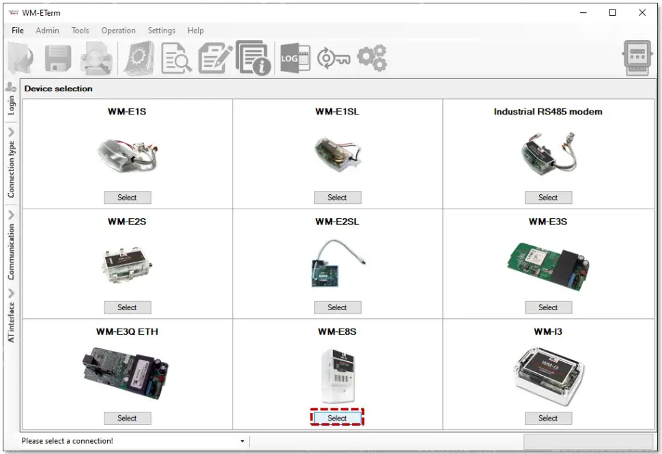This screenshot has height=454, width=662.
Task: Click the WM-E3Q ETH board image
Action: click(126, 373)
